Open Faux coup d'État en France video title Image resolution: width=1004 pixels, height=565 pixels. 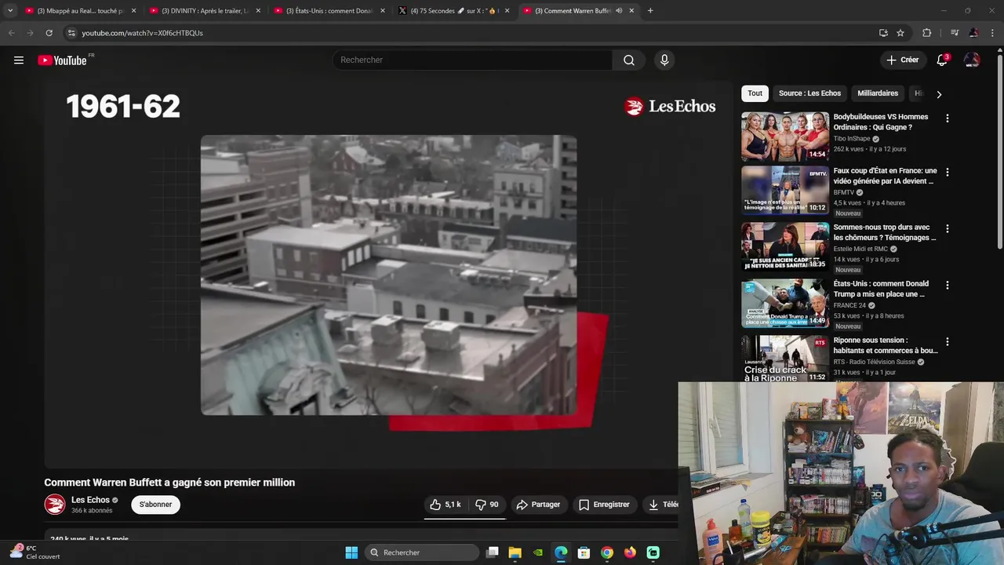pyautogui.click(x=885, y=176)
